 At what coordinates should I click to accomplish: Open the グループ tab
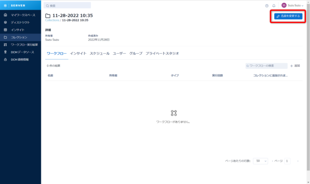point(136,53)
